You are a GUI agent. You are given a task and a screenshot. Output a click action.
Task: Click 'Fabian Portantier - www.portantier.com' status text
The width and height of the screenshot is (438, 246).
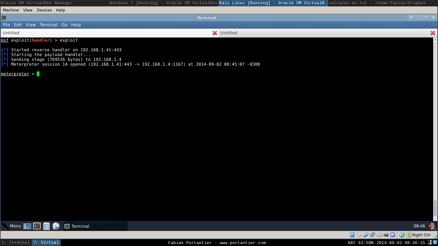coord(217,242)
